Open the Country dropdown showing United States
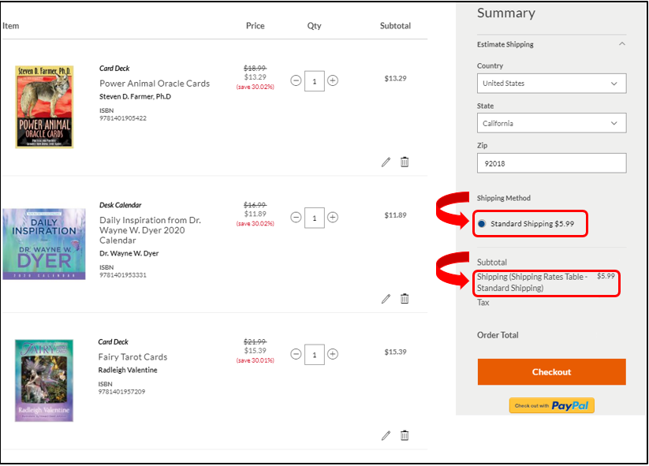The width and height of the screenshot is (649, 466). 551,84
